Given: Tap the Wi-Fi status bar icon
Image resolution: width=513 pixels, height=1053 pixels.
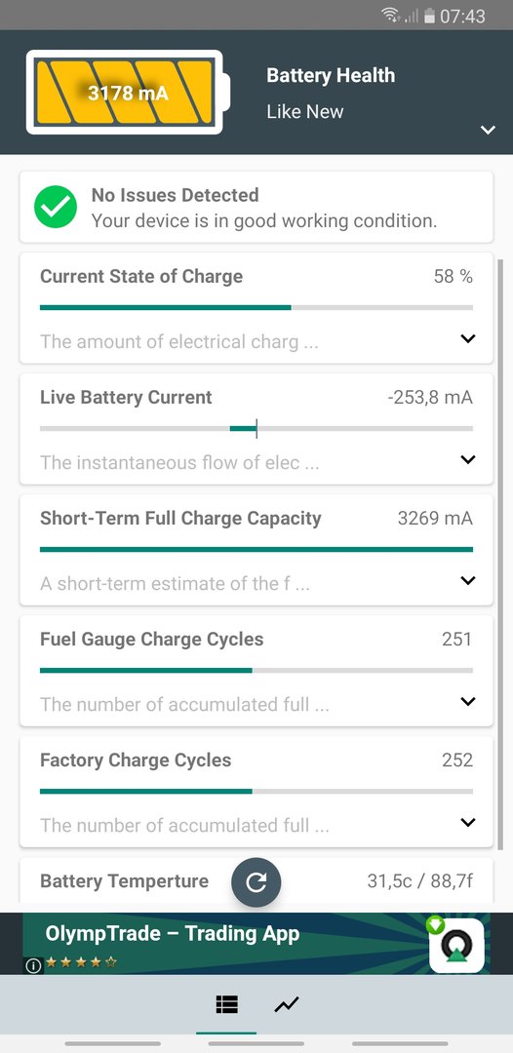Looking at the screenshot, I should pos(391,16).
